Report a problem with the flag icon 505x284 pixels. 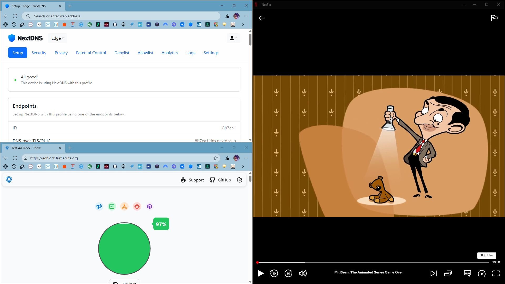(494, 18)
